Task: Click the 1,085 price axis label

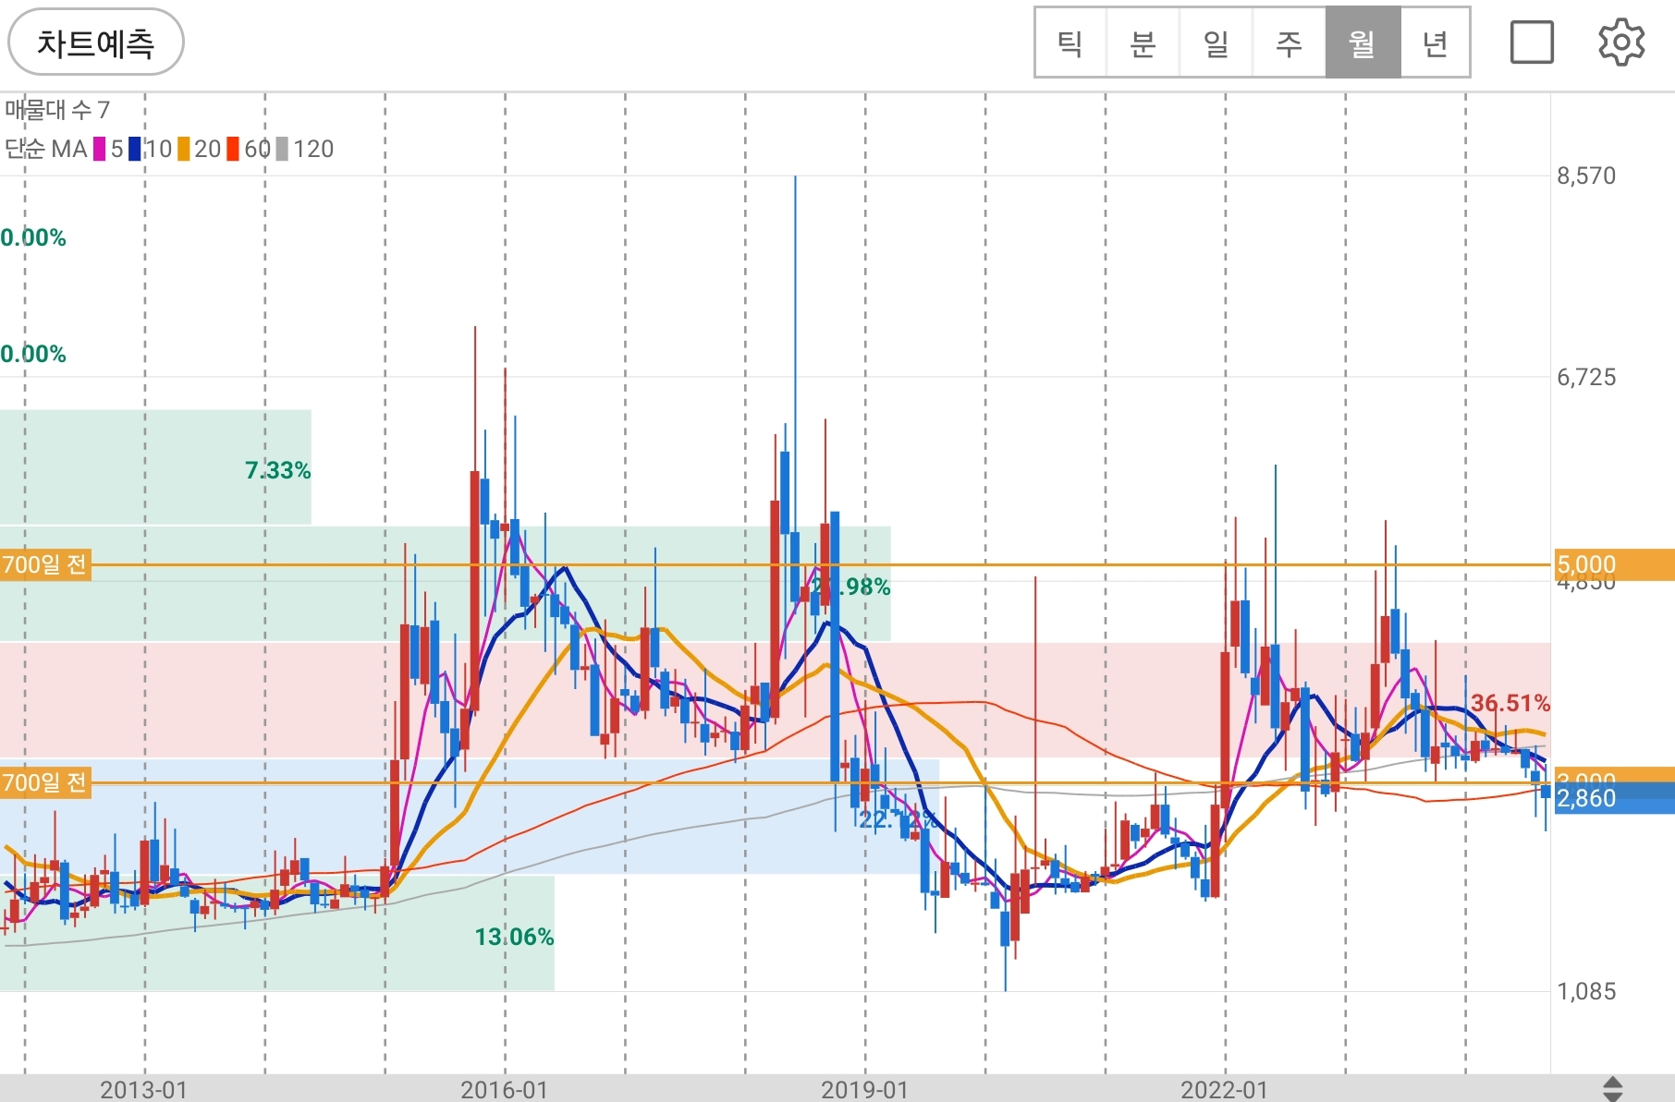Action: (1586, 991)
